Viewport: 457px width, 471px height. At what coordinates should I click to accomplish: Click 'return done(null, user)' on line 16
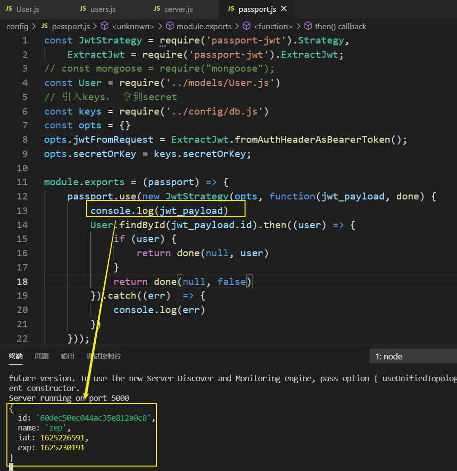point(203,253)
